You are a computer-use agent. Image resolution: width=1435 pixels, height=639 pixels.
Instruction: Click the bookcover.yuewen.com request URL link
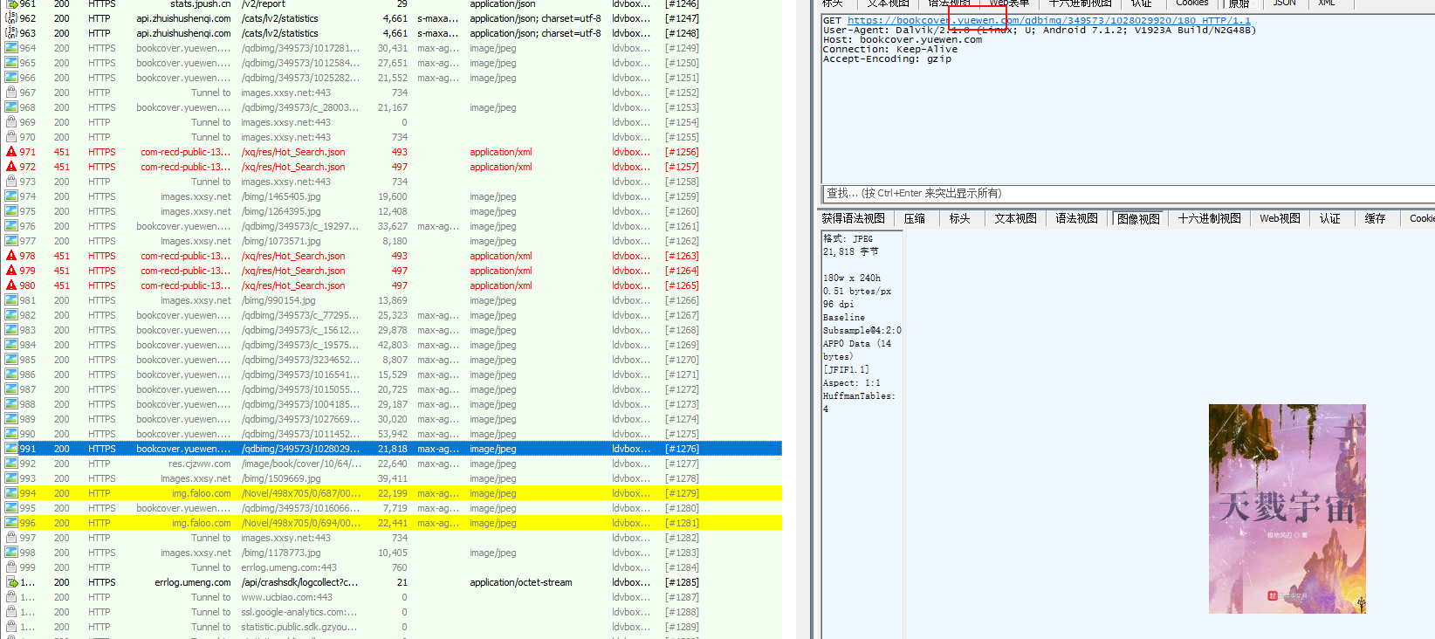[x=1048, y=20]
